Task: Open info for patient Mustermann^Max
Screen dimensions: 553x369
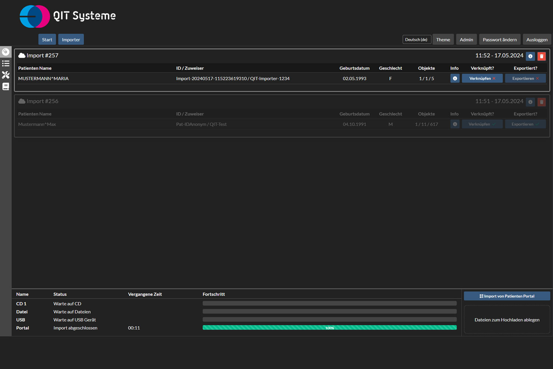Action: [x=455, y=124]
